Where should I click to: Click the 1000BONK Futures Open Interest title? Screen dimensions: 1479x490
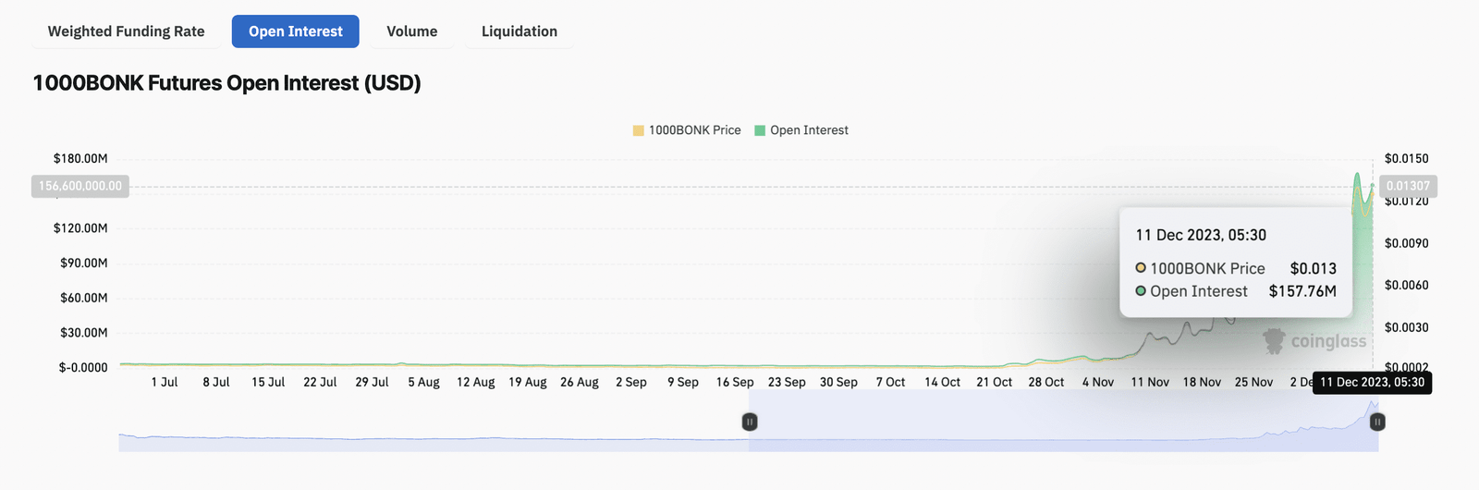point(226,83)
